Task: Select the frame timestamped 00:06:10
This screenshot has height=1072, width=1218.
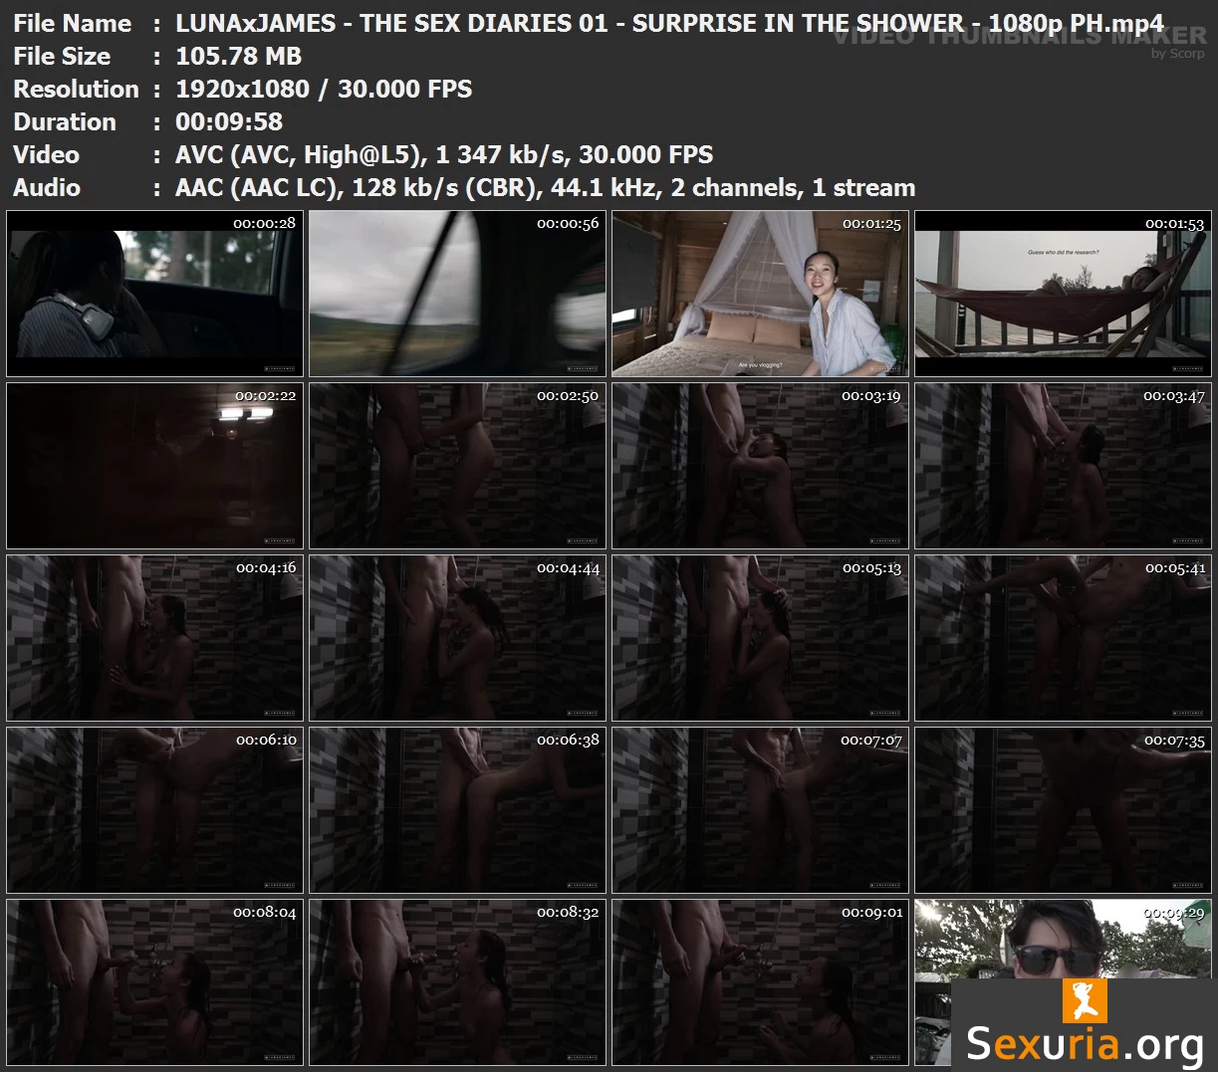Action: pos(154,810)
